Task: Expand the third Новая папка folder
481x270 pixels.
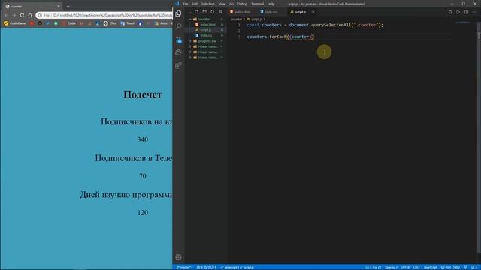Action: click(x=207, y=58)
